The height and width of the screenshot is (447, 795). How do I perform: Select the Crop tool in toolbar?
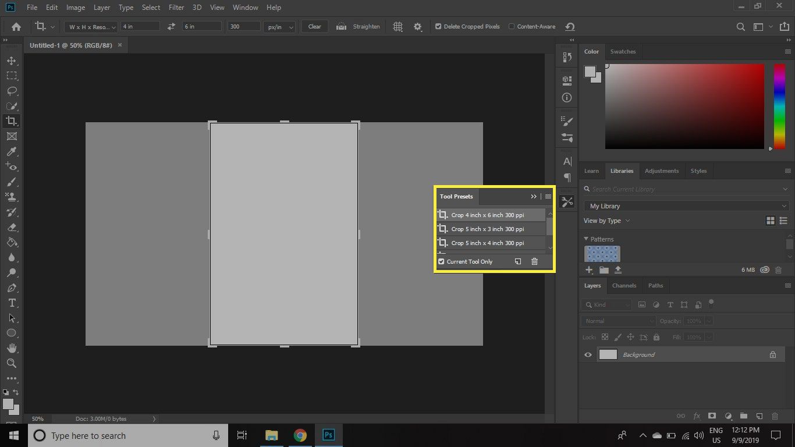(11, 121)
